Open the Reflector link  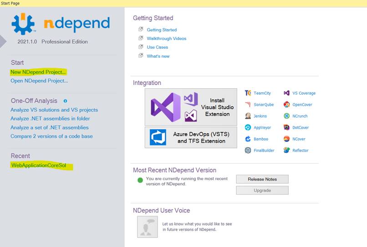(301, 151)
